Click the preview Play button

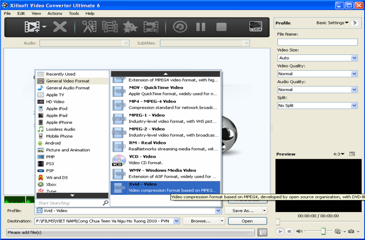(x=280, y=231)
